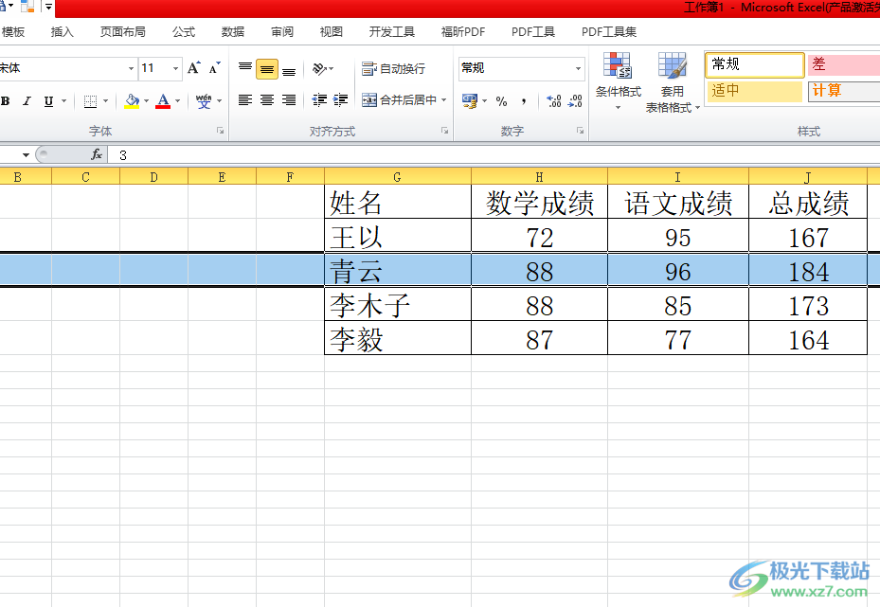Open font size dropdown showing 11
The image size is (880, 607).
pyautogui.click(x=175, y=68)
